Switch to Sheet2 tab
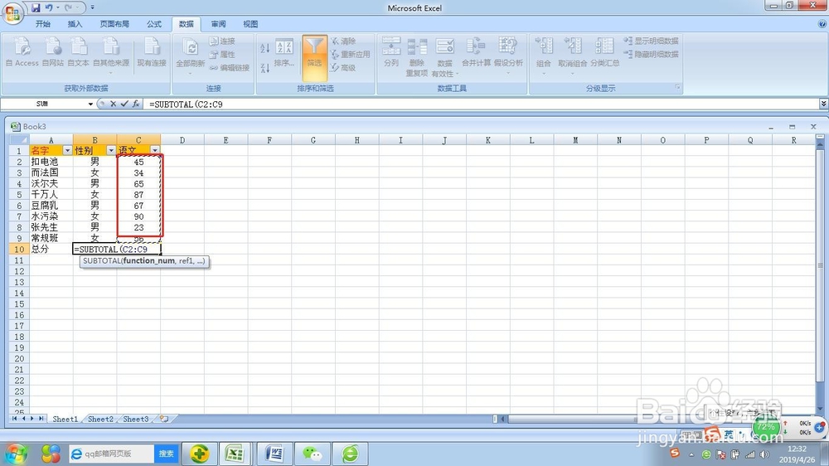 [100, 419]
